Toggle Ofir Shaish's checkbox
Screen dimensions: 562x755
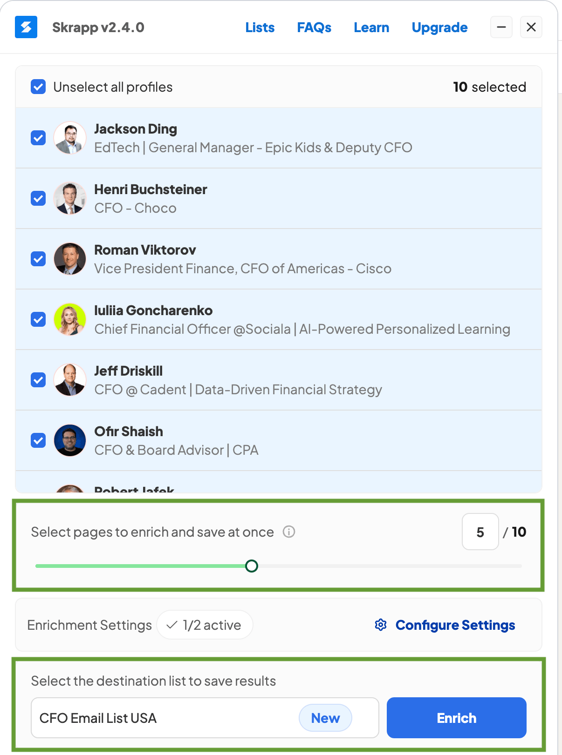38,440
